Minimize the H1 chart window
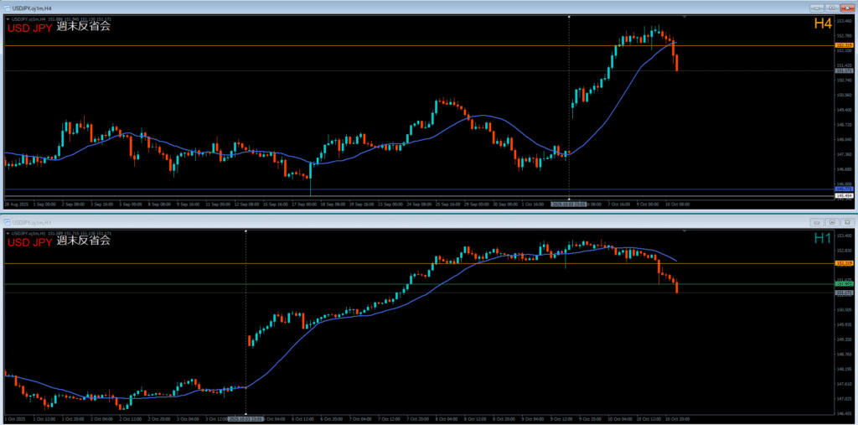The width and height of the screenshot is (858, 425). coord(815,222)
